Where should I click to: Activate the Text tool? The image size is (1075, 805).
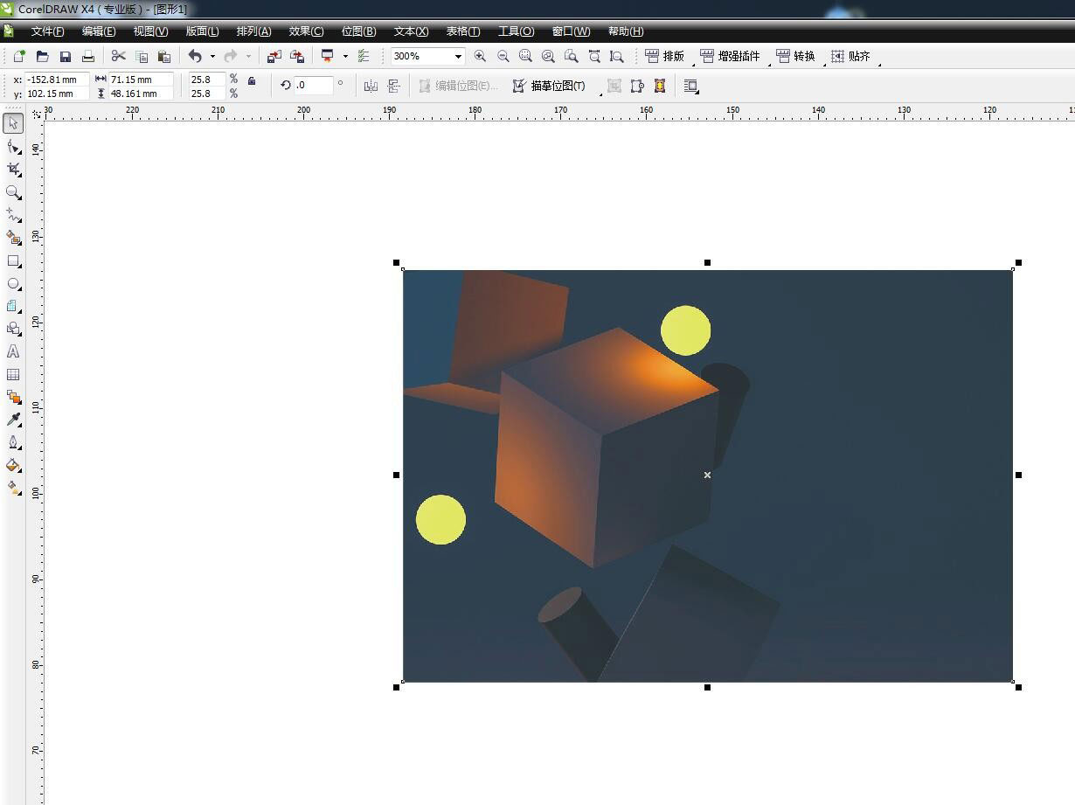pyautogui.click(x=13, y=351)
